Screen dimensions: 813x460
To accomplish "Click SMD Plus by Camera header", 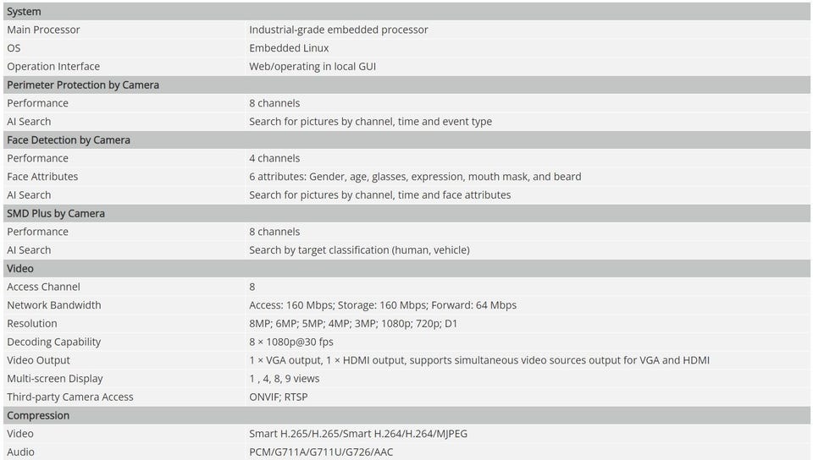I will click(406, 214).
